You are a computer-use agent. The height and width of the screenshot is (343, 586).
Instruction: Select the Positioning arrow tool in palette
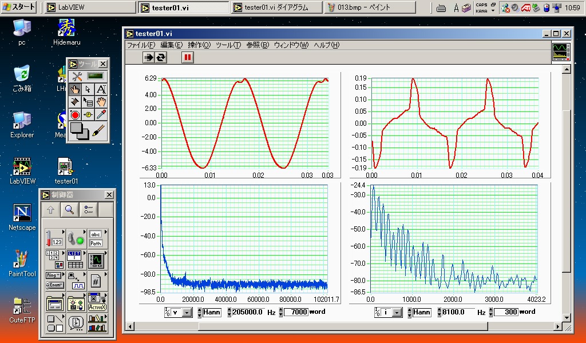pyautogui.click(x=88, y=89)
